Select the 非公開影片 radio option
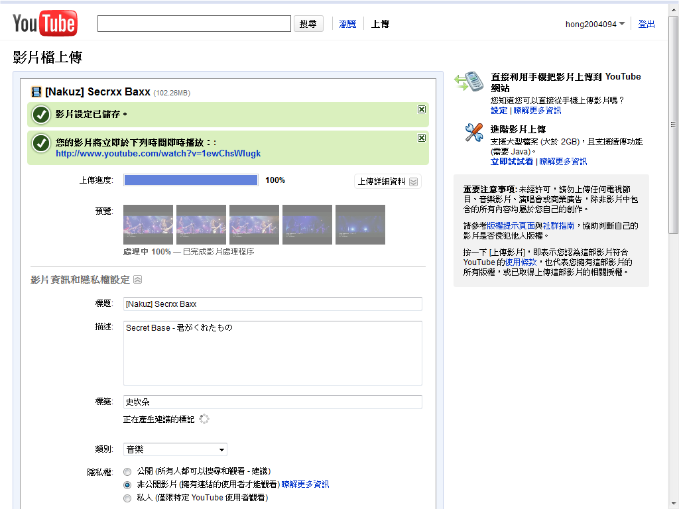 pos(127,484)
